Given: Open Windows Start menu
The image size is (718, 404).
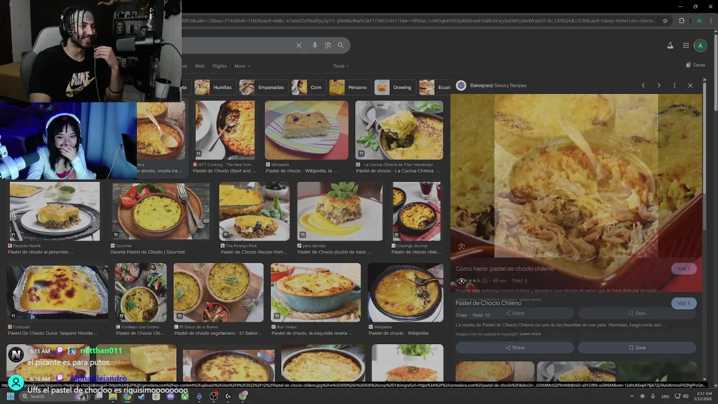Looking at the screenshot, I should point(10,396).
